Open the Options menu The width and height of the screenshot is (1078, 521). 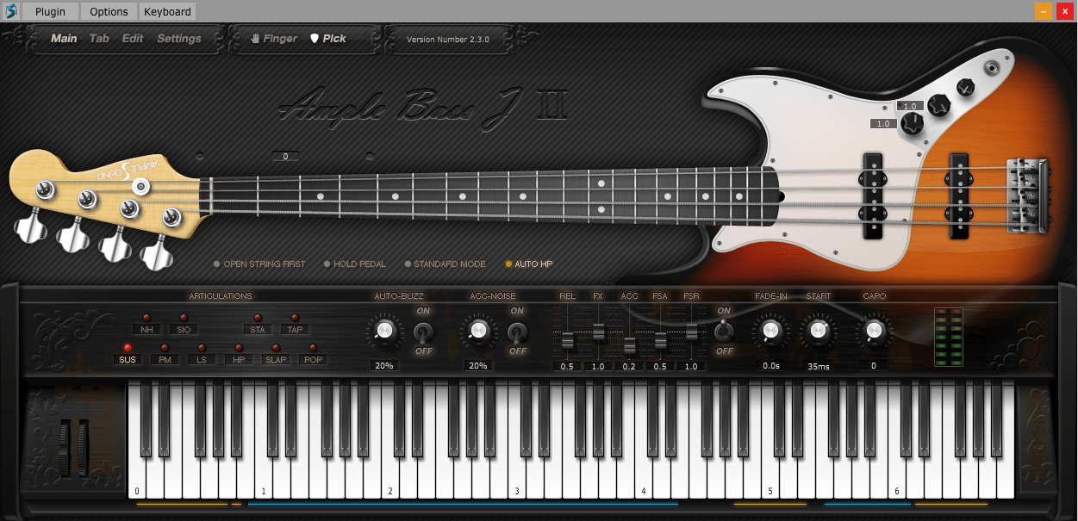click(109, 11)
